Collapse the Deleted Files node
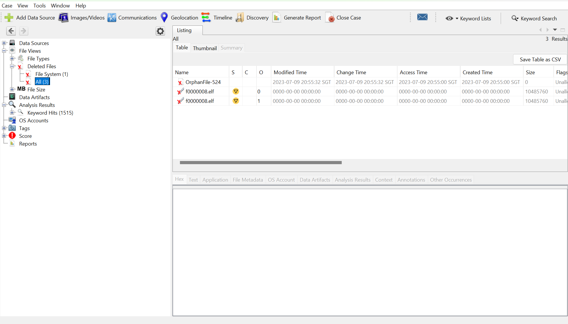The height and width of the screenshot is (324, 568). coord(13,66)
